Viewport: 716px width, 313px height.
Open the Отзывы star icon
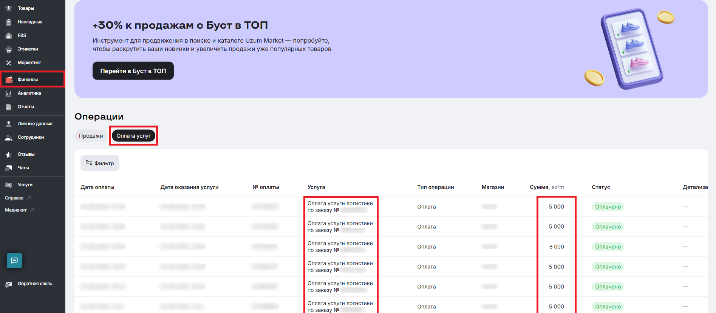(9, 154)
